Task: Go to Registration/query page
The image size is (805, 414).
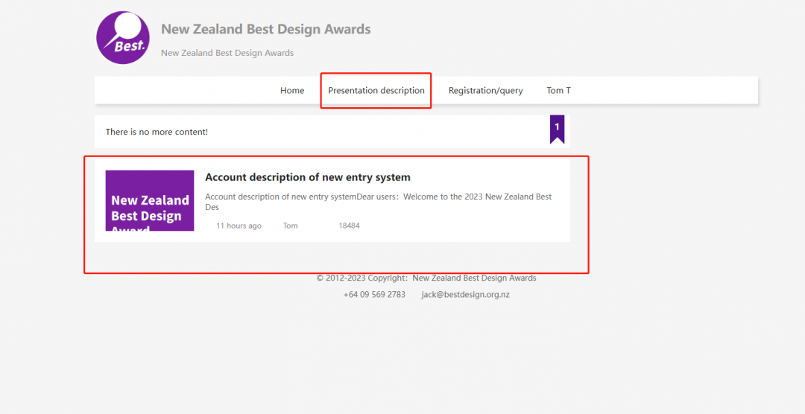Action: [486, 90]
